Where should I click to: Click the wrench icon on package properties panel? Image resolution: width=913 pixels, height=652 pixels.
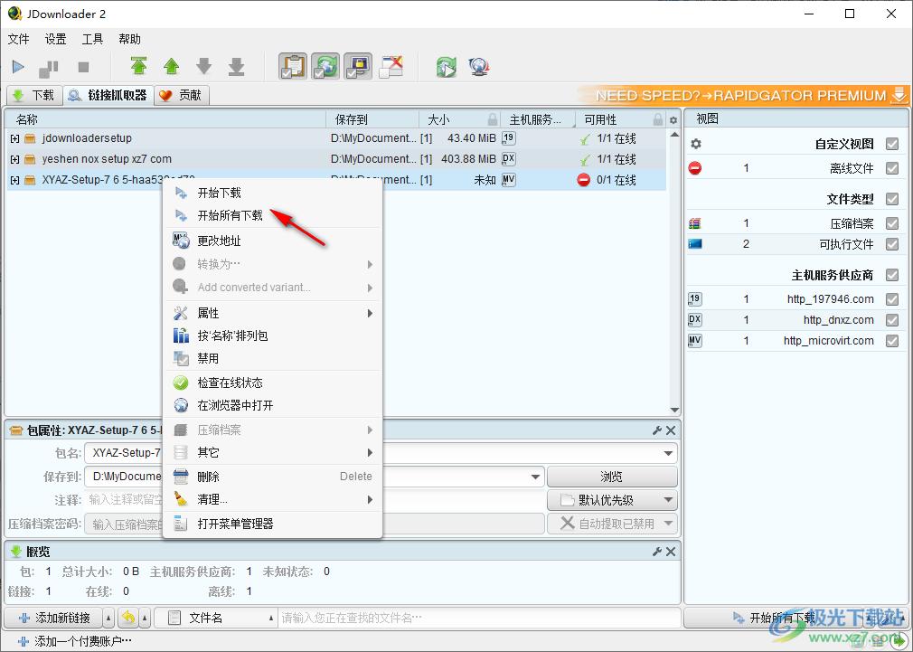point(657,430)
